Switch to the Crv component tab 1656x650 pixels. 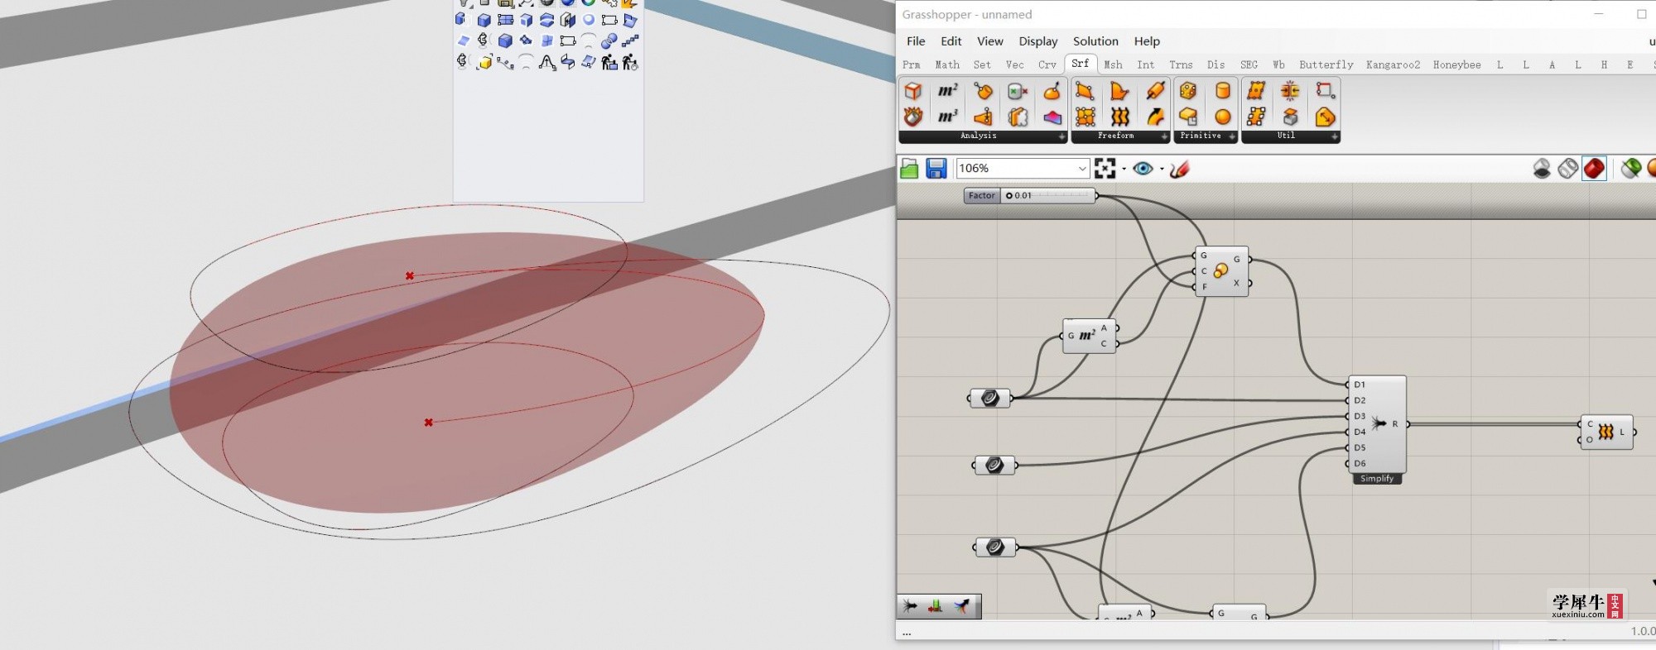(1047, 65)
